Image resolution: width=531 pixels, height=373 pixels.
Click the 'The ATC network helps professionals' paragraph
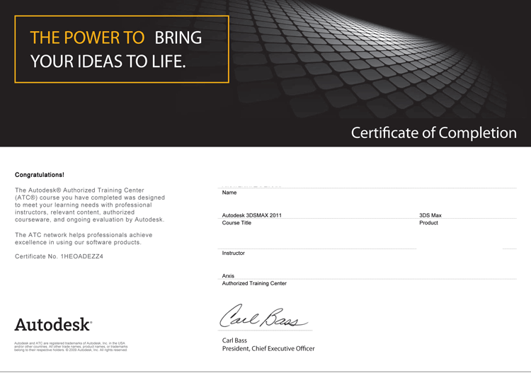click(x=84, y=239)
